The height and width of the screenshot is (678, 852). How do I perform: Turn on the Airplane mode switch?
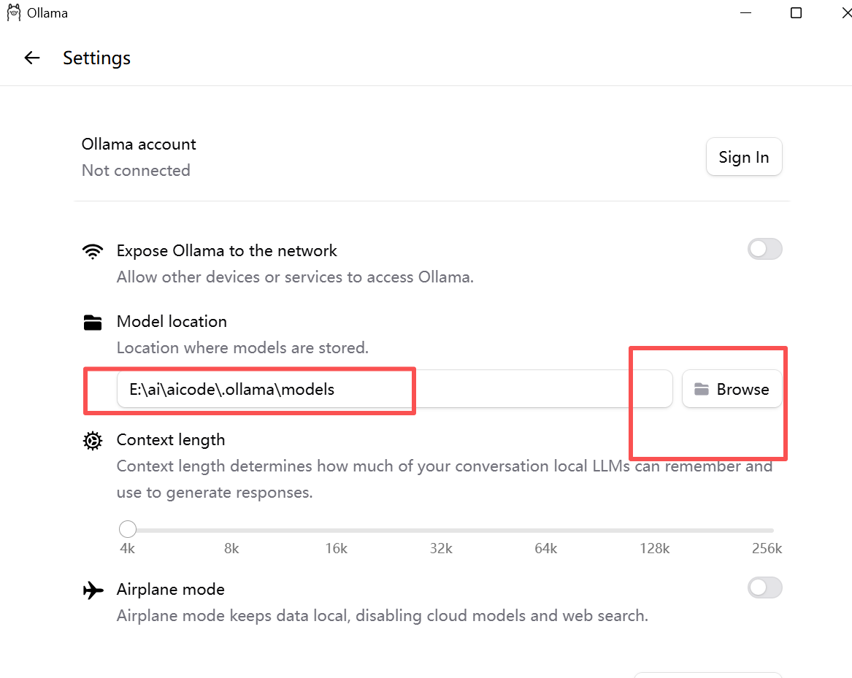(x=764, y=588)
